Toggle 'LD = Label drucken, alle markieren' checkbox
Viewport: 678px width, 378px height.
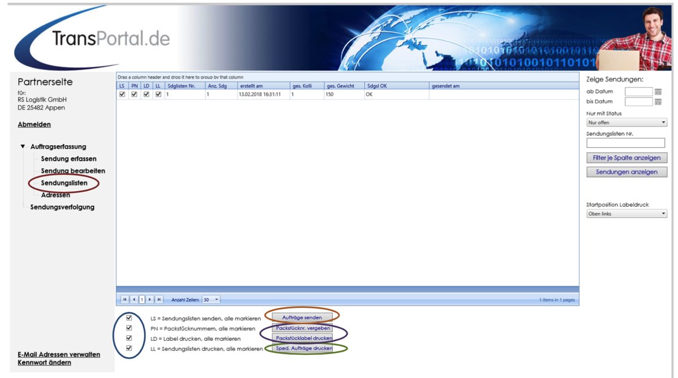coord(129,338)
